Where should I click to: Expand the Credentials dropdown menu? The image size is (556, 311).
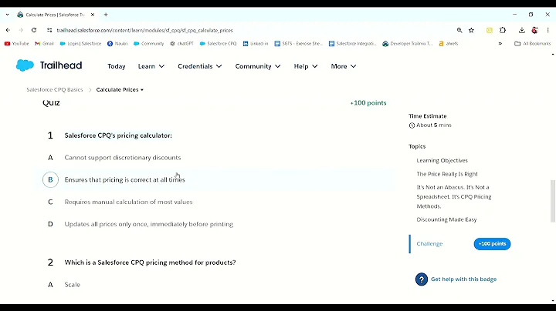[200, 66]
